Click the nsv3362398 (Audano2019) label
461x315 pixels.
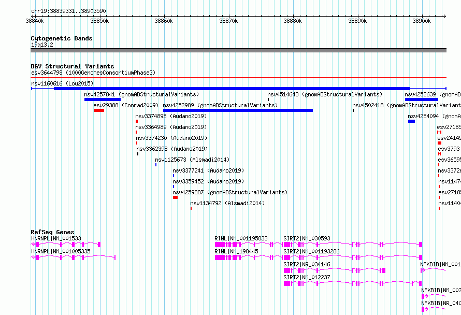click(172, 149)
